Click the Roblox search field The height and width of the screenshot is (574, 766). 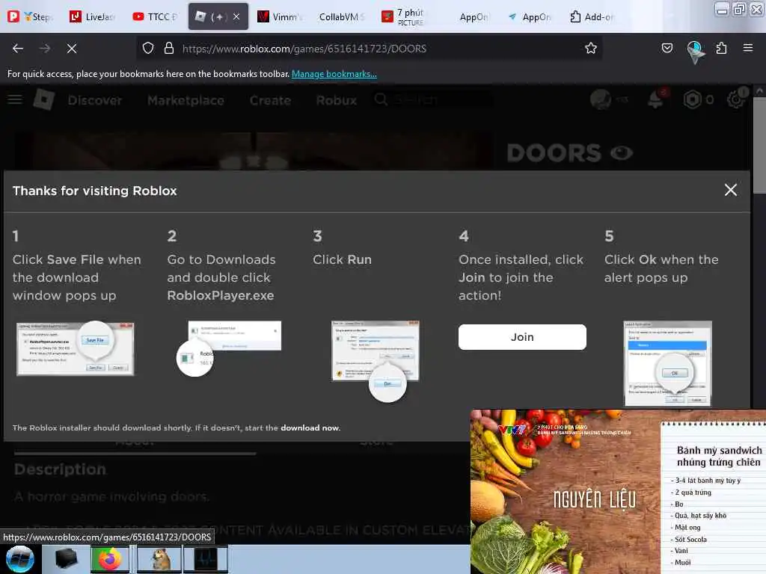(432, 99)
